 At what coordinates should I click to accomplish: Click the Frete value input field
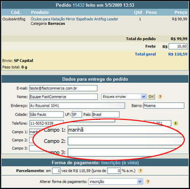178,47
